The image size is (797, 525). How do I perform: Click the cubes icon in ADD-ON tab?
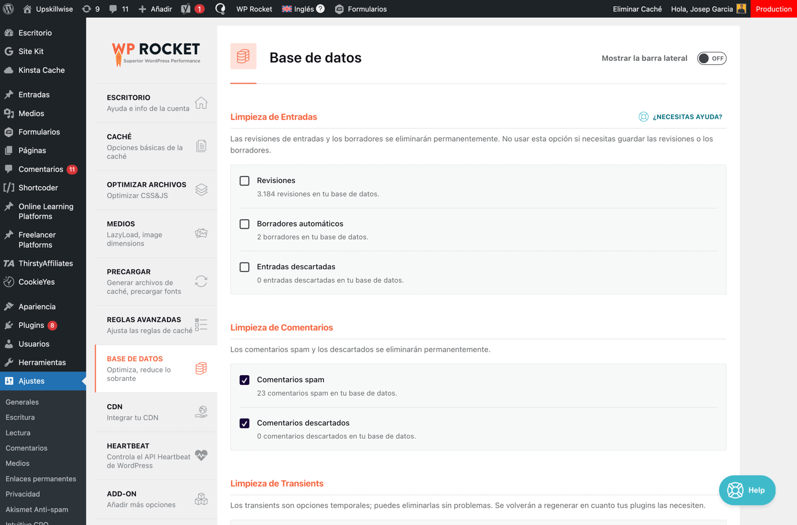click(201, 499)
